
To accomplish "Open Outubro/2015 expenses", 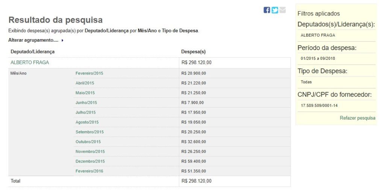I will [88, 142].
